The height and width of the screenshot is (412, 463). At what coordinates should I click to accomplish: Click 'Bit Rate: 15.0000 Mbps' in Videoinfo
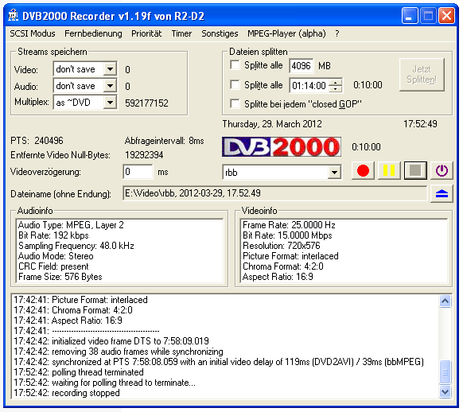287,235
